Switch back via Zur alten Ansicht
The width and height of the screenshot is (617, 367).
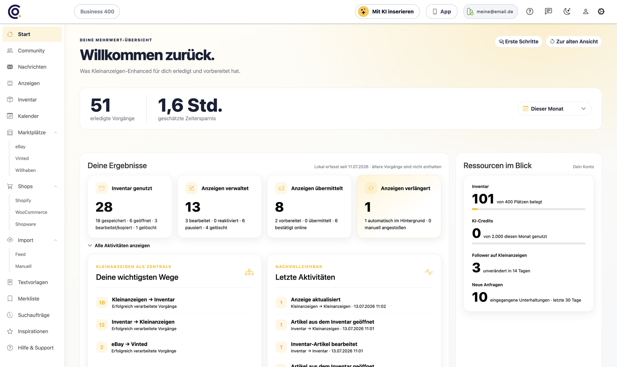(x=574, y=41)
